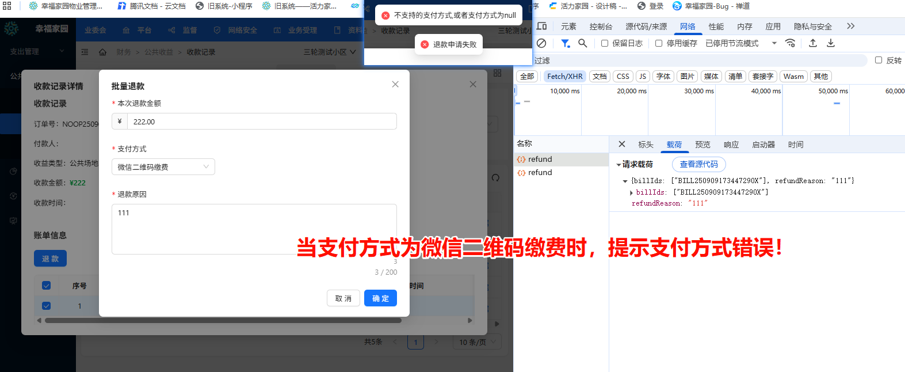Close the request details pane X
Image resolution: width=905 pixels, height=372 pixels.
tap(622, 145)
